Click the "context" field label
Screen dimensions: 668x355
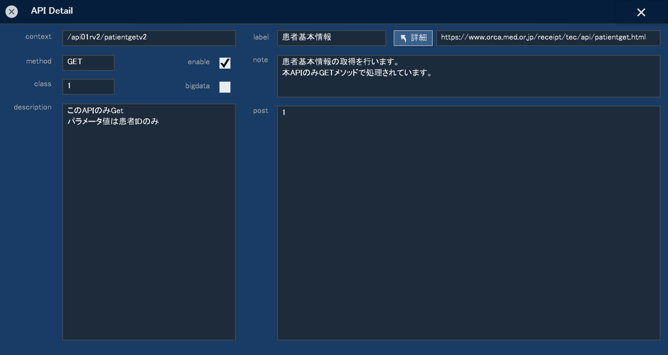point(38,37)
